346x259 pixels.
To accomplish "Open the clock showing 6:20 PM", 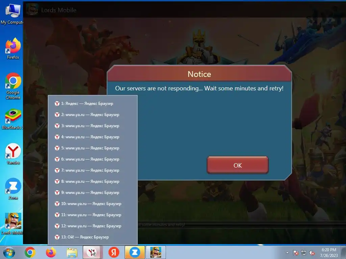I will 329,253.
